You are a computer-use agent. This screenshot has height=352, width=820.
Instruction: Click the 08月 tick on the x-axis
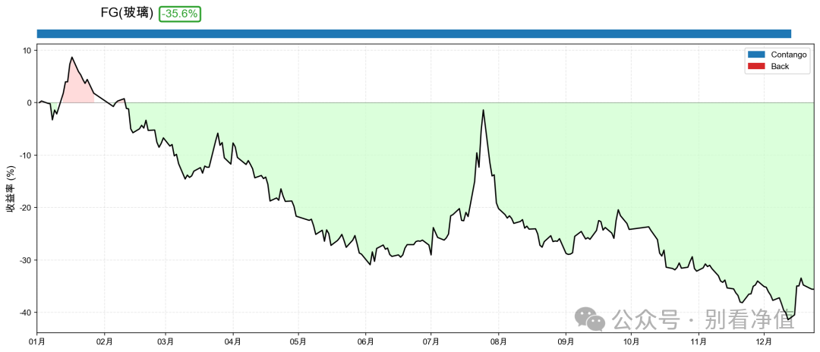click(x=499, y=342)
